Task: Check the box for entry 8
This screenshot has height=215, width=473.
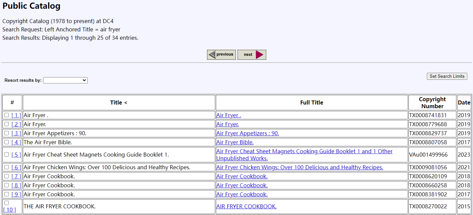Action: coord(6,185)
